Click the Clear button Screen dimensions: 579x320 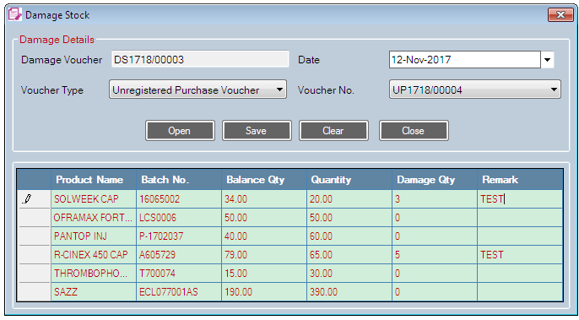333,131
